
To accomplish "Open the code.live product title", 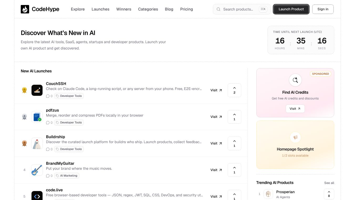I will tap(54, 190).
